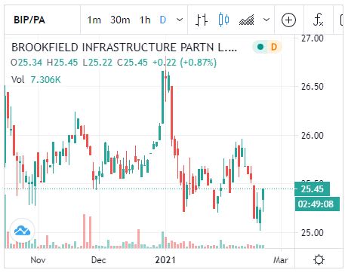Click the Brookfield Infrastructure chart title
The image size is (345, 276).
pos(125,48)
